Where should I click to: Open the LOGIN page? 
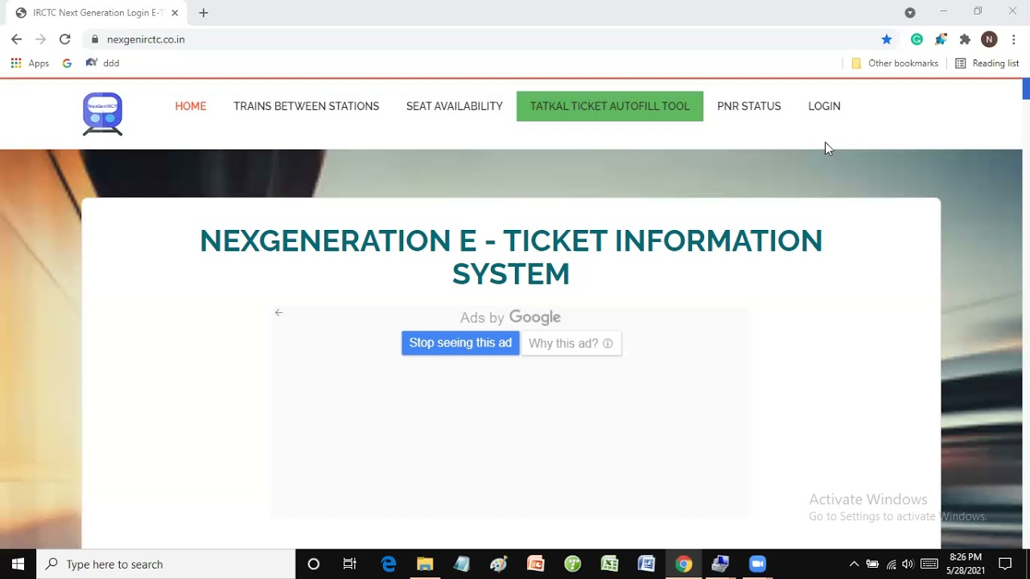[824, 106]
